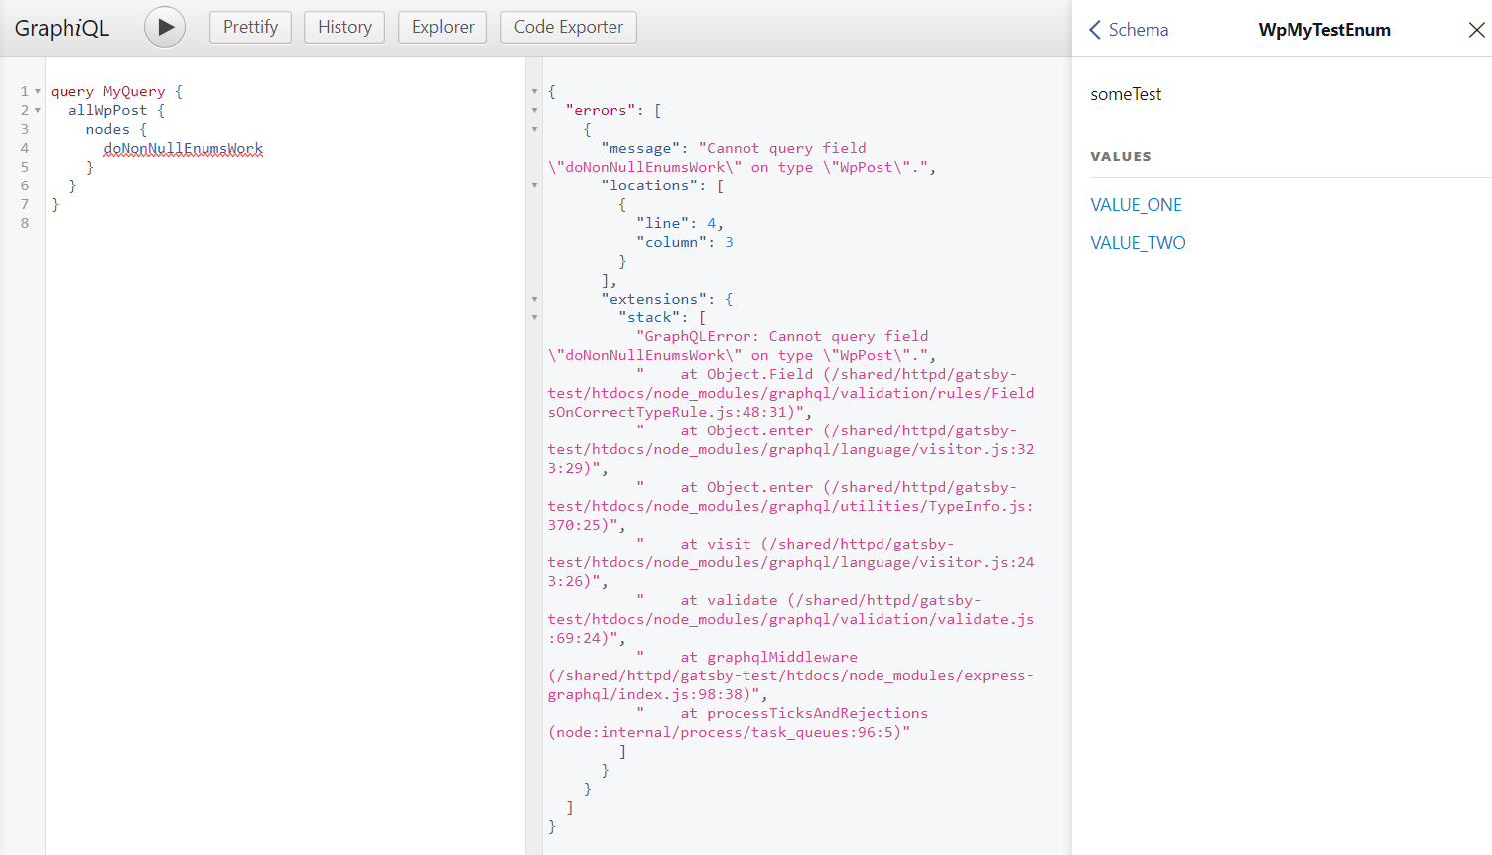Click the WpMyTestEnum panel title
Viewport: 1492px width, 855px height.
(x=1324, y=30)
